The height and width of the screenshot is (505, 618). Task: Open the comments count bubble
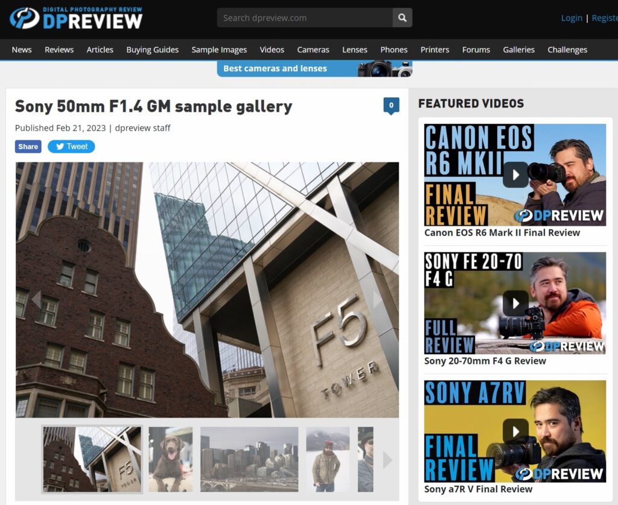click(x=391, y=106)
